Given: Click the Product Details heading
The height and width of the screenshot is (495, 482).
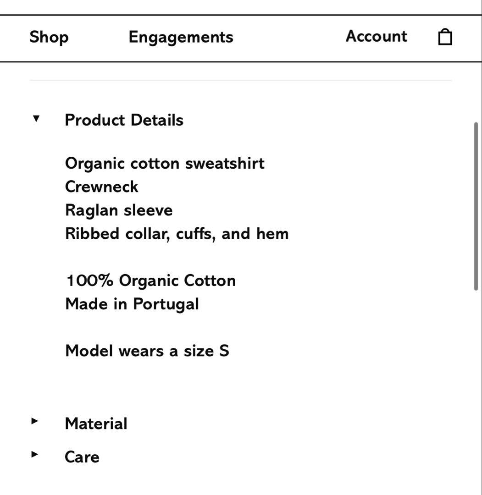Looking at the screenshot, I should (124, 120).
